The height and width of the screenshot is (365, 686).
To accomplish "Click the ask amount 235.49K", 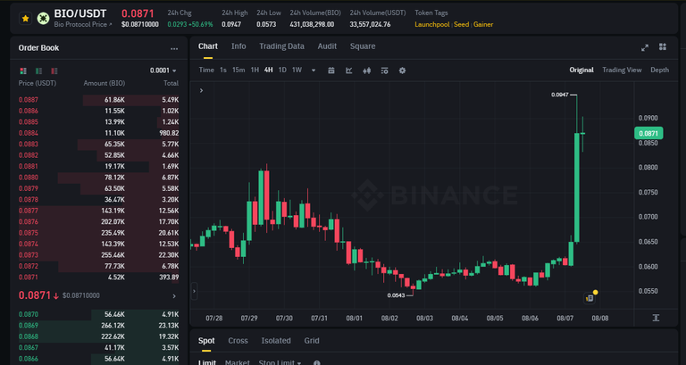I will [113, 233].
